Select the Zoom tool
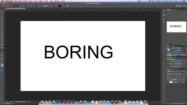The height and width of the screenshot is (105, 187). tap(2, 60)
